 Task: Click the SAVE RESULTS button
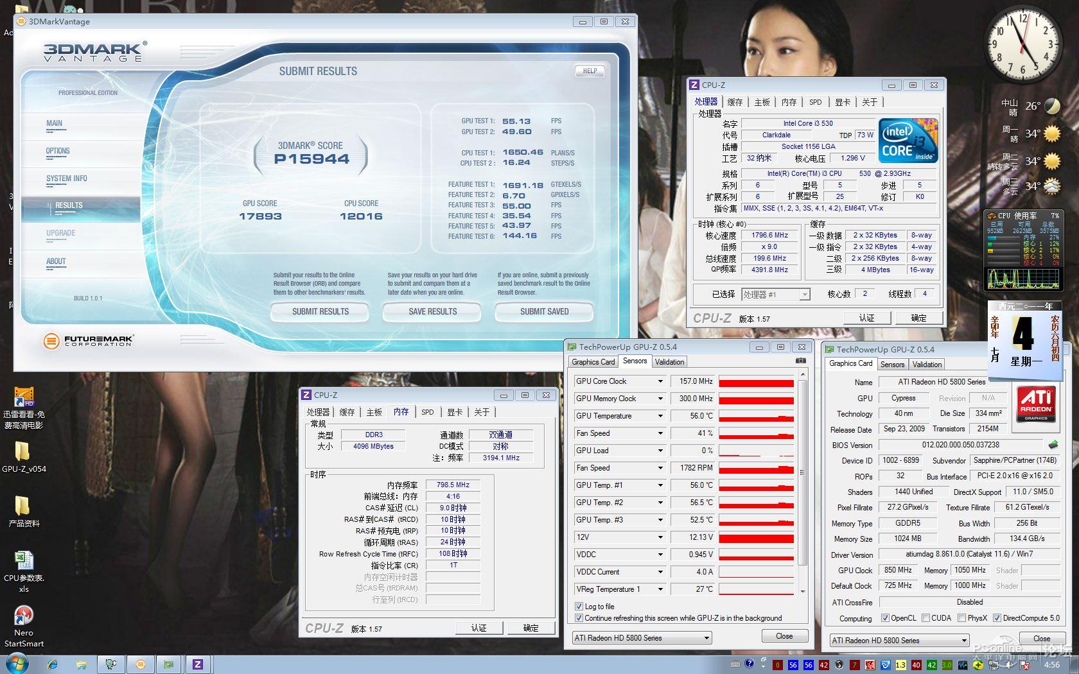pyautogui.click(x=432, y=312)
